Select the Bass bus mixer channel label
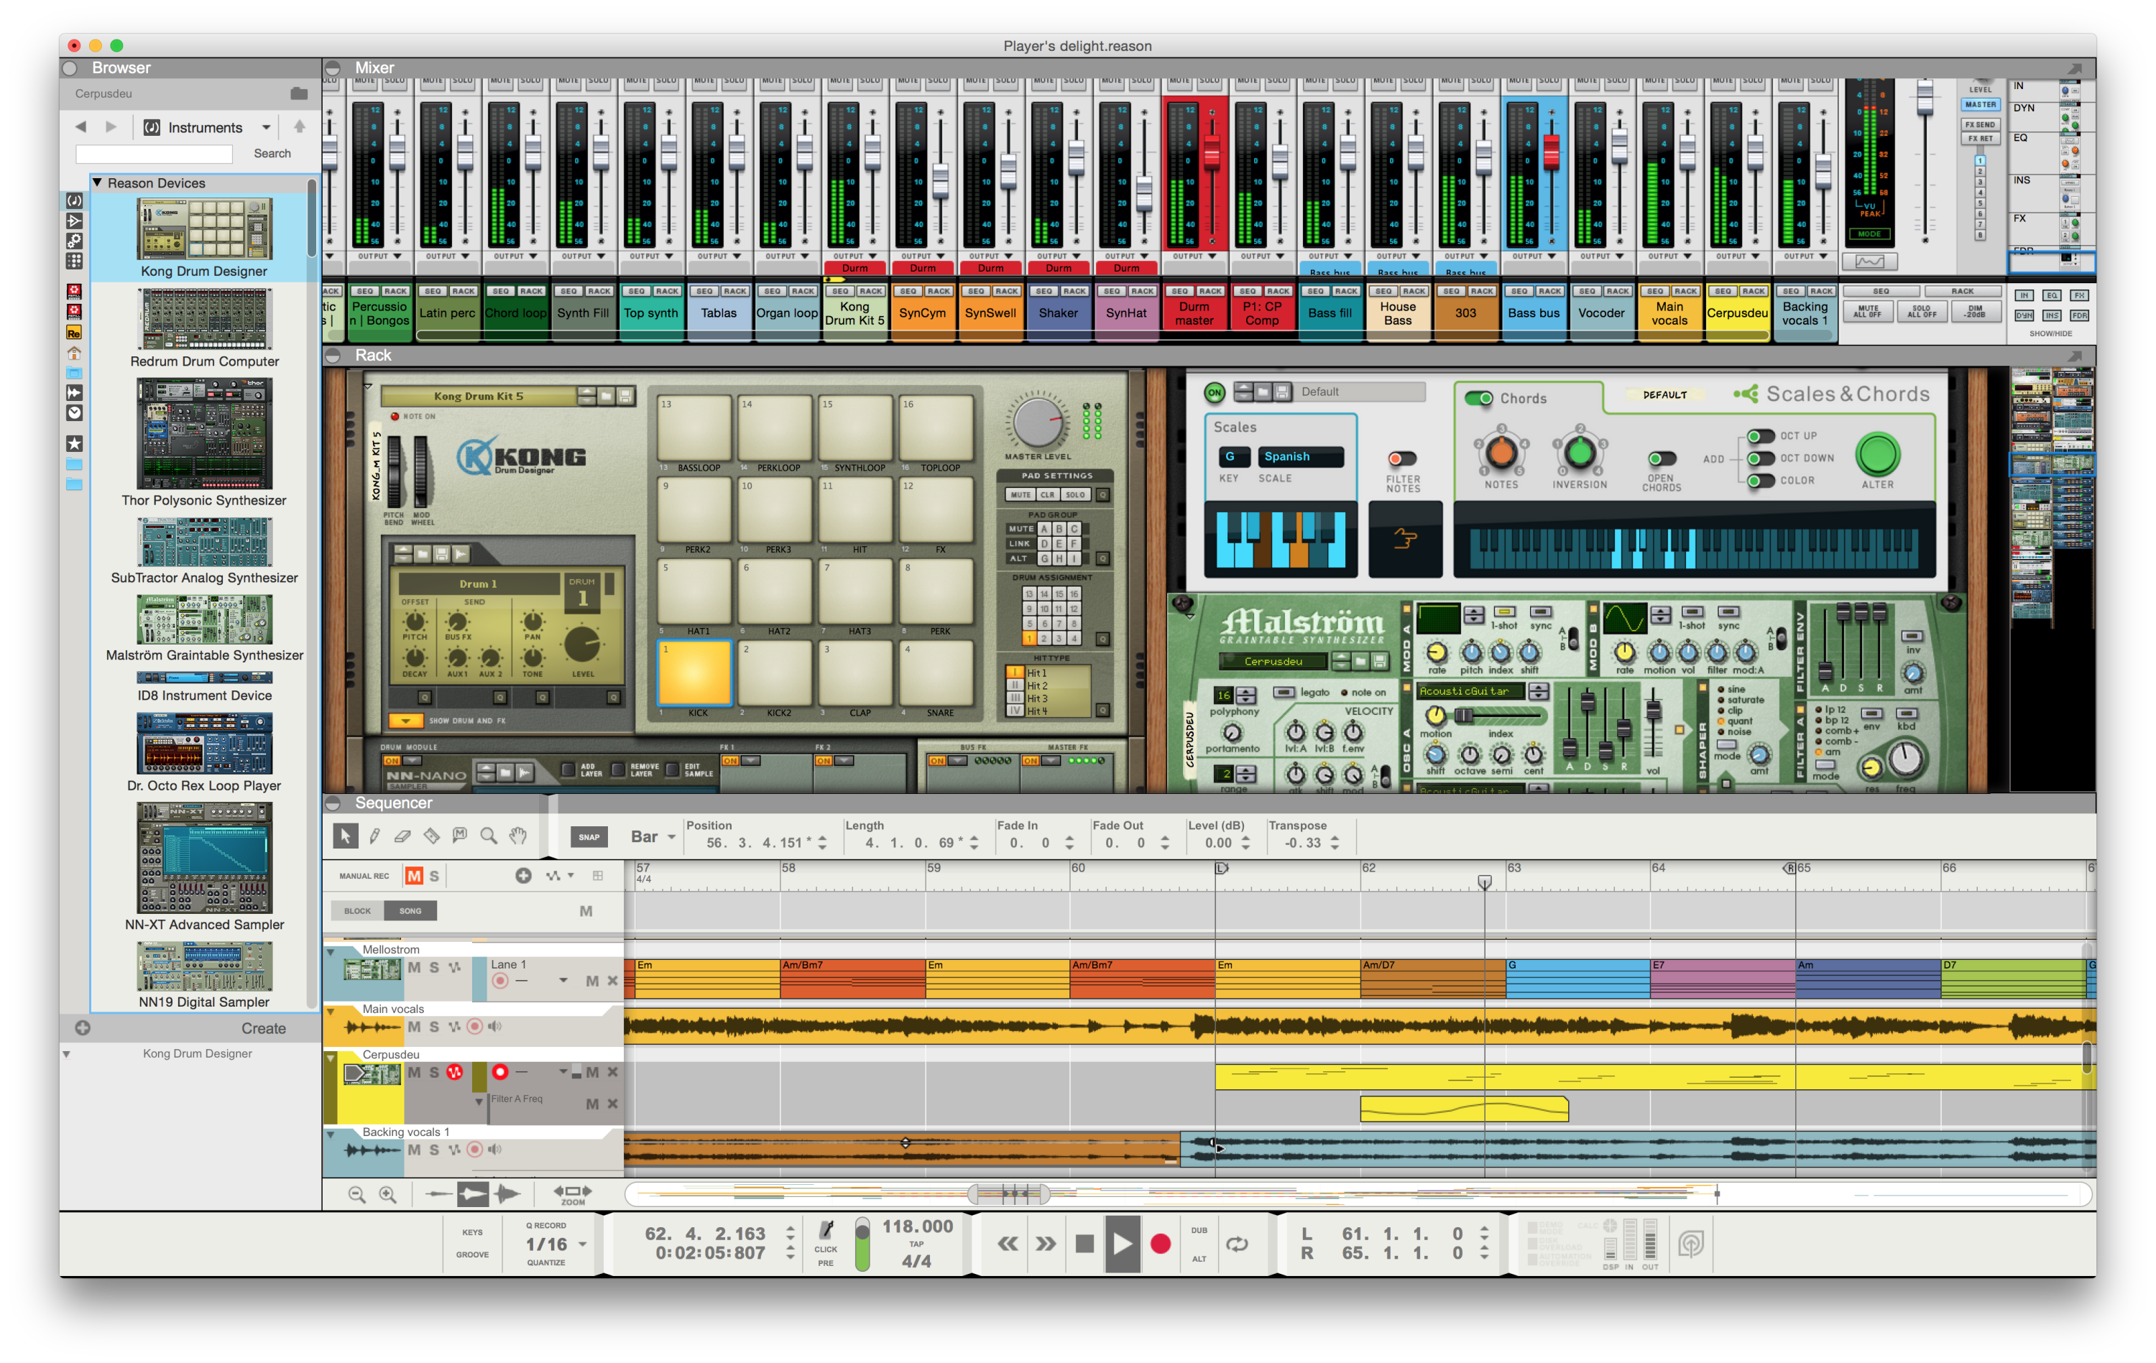 click(x=1533, y=313)
